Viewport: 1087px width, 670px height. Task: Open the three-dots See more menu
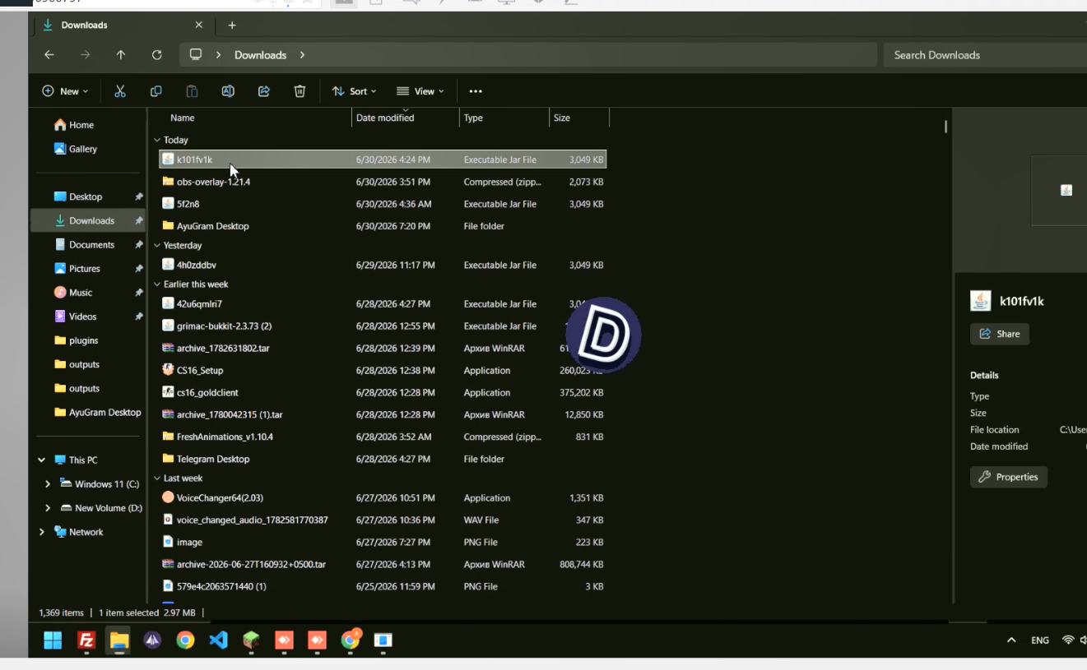[476, 91]
